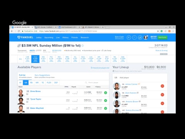This screenshot has height=139, width=185.
Task: Open Chrome's three-dot menu
Action: 173,31
